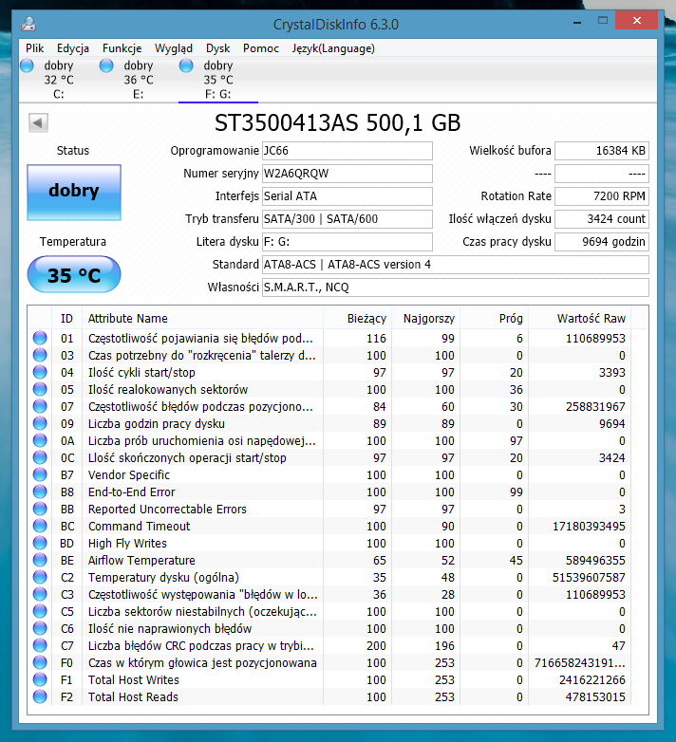Click the Litera dysku field F: G:

click(347, 241)
